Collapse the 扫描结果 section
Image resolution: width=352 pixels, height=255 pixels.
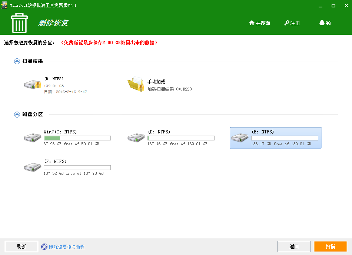click(x=17, y=61)
